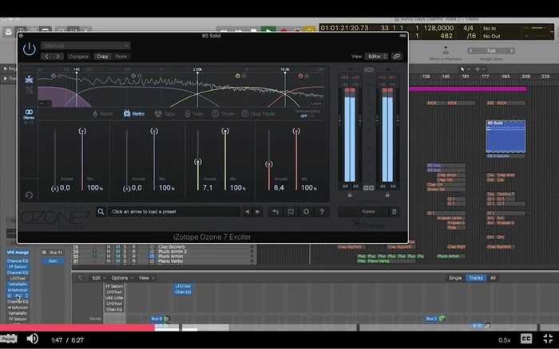Toggle the fourth (red) band's power icon
Screen dimensions: 559x349
(x=300, y=76)
